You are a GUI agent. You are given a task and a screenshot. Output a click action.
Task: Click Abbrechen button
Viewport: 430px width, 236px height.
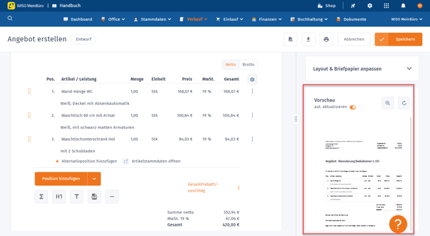pos(354,39)
